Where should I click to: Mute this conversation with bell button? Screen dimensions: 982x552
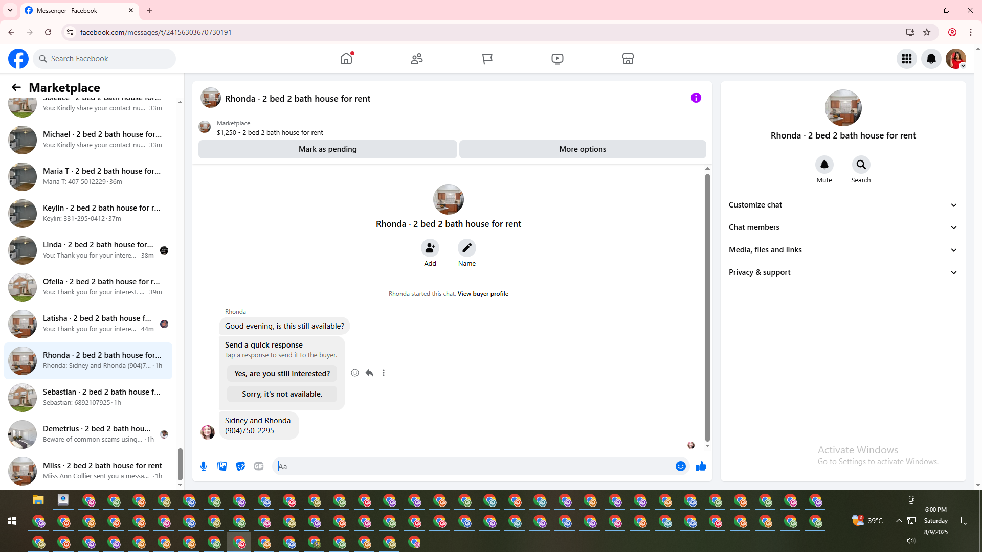824,165
